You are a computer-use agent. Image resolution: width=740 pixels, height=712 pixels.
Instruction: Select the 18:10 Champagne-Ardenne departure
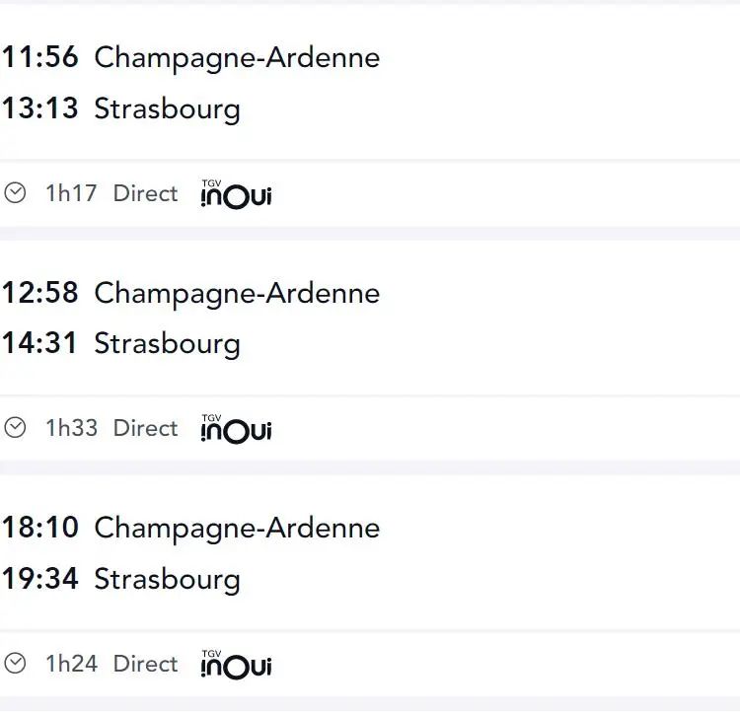point(190,528)
